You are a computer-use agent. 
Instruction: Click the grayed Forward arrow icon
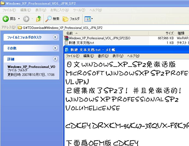[26, 19]
